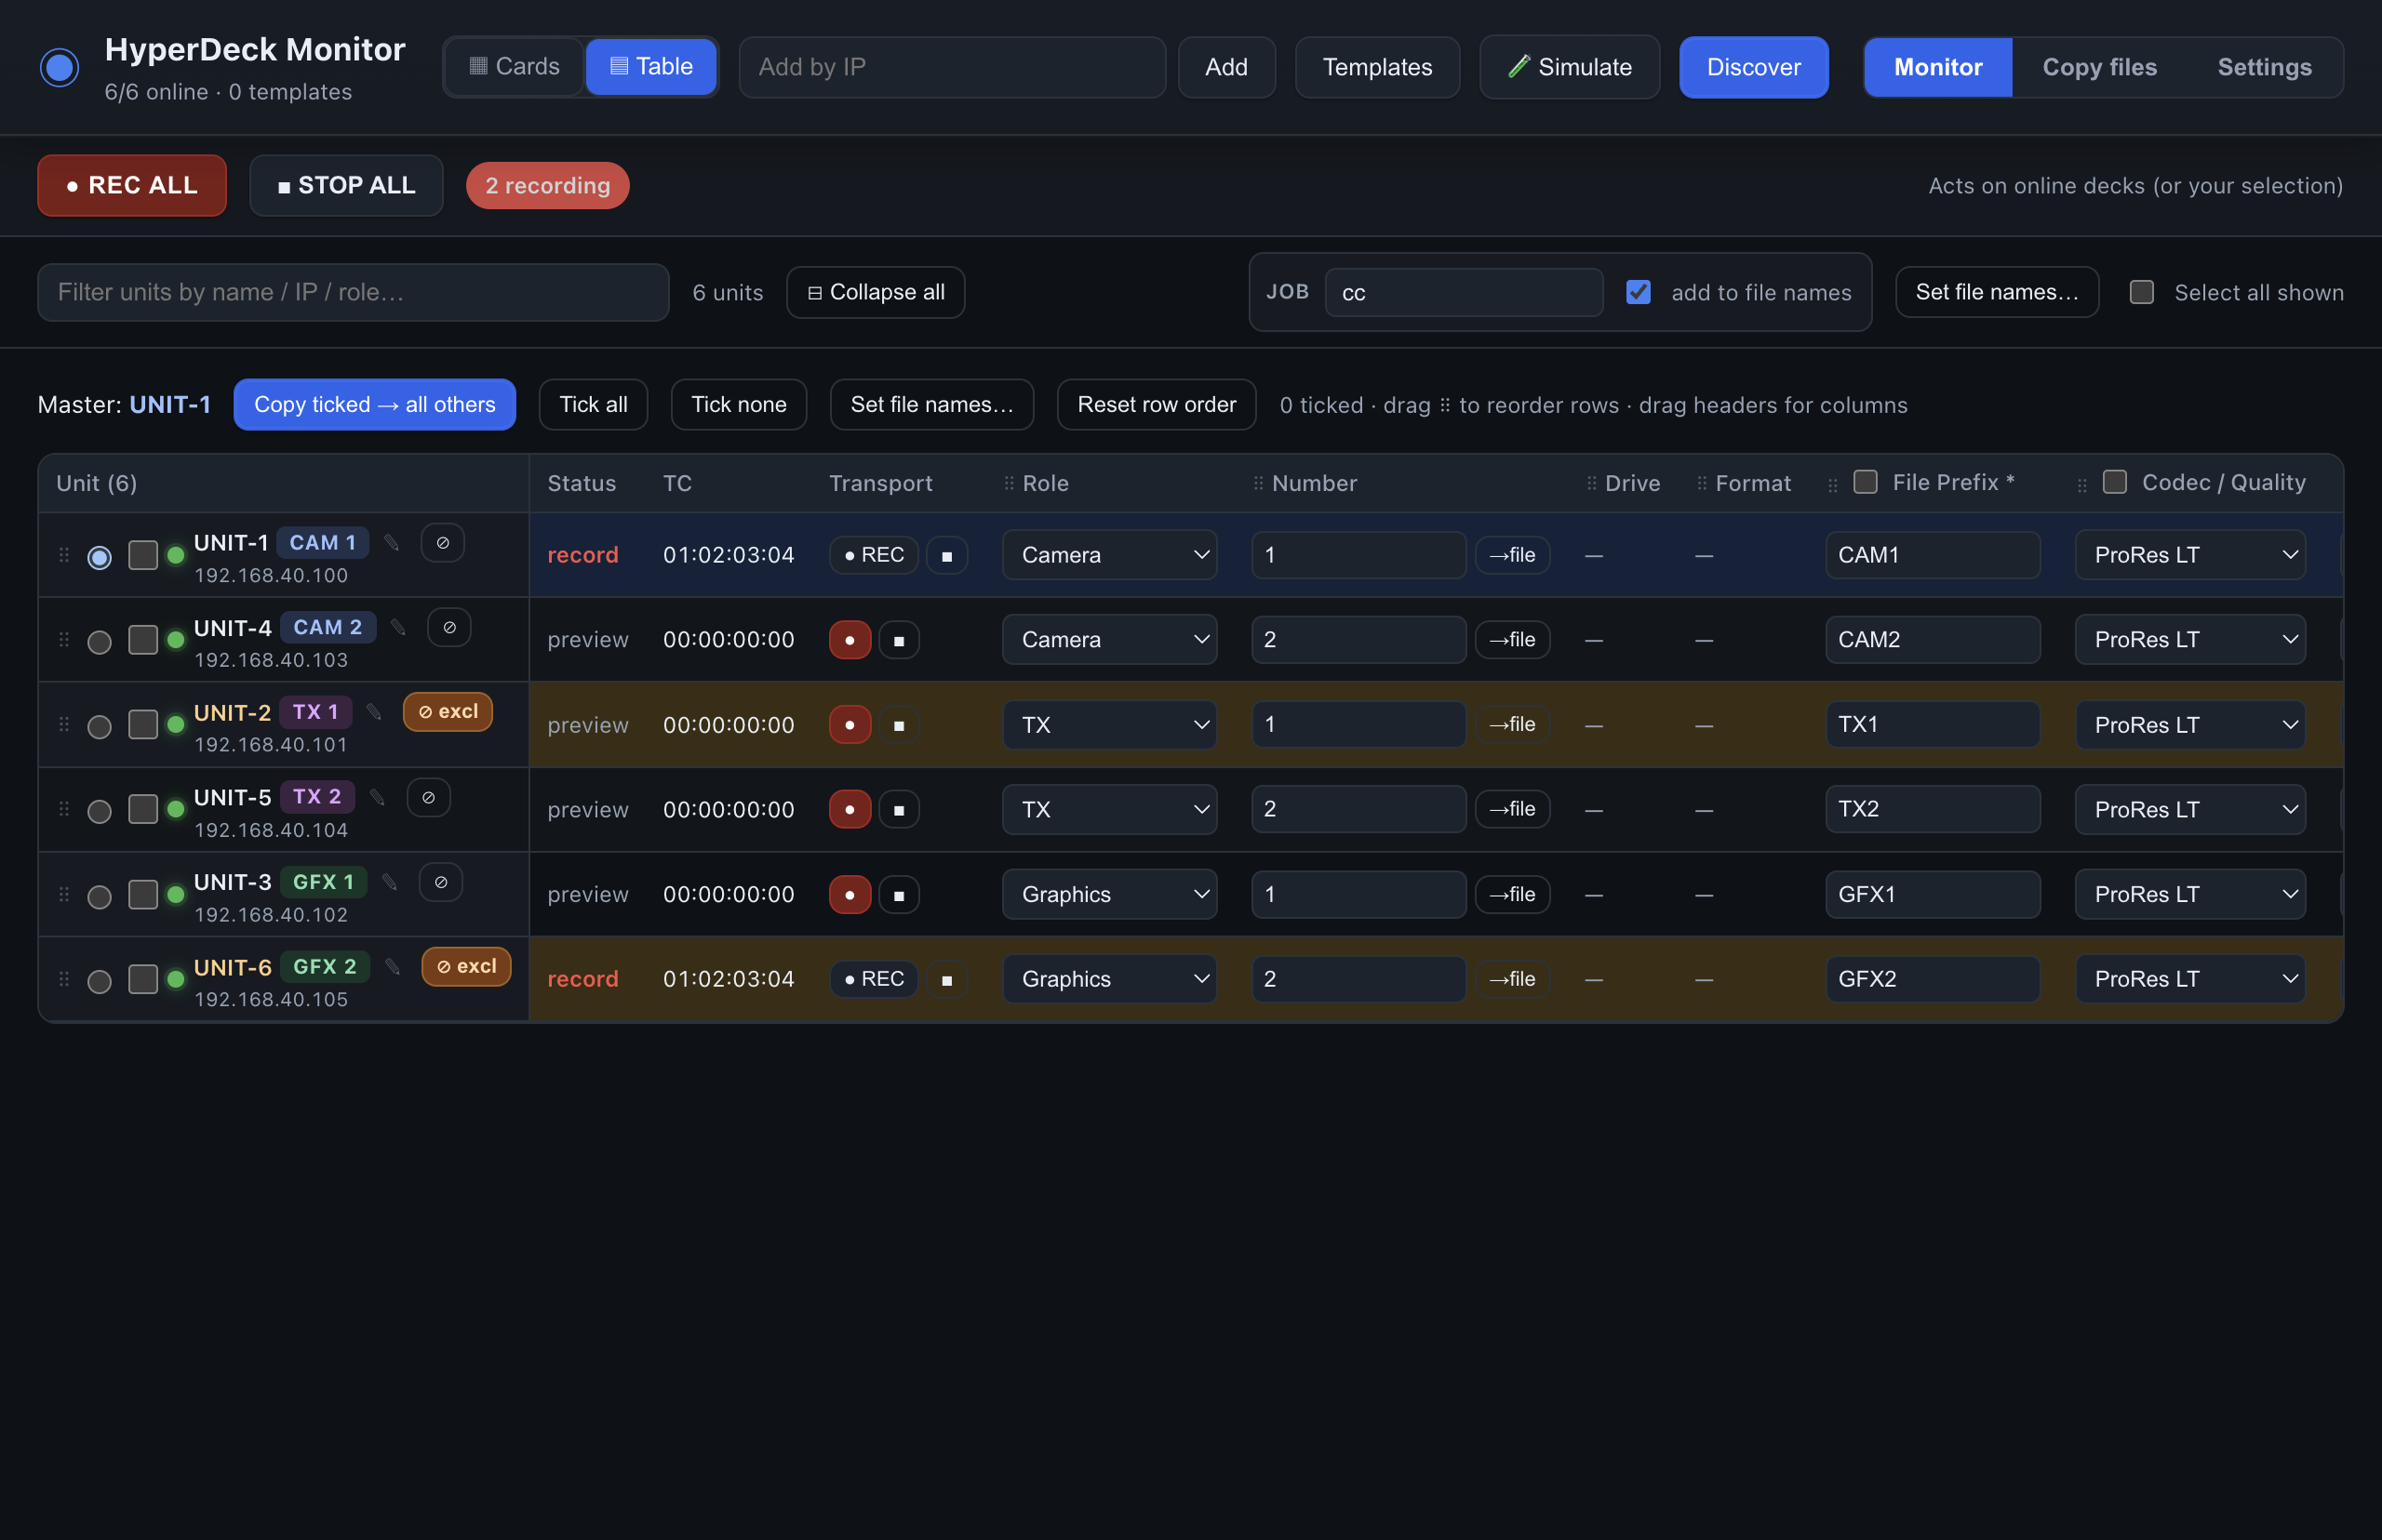
Task: Remove excl badge on UNIT-6
Action: click(x=466, y=966)
